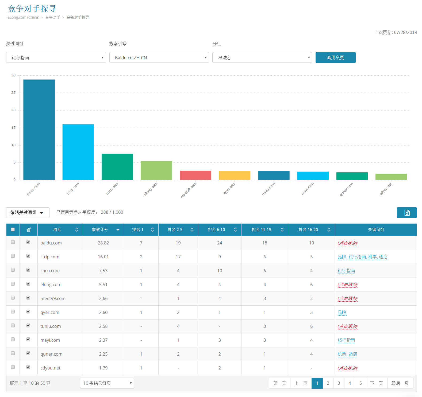422x397 pixels.
Task: Open 竞争对手 breadcrumb link
Action: [x=53, y=17]
